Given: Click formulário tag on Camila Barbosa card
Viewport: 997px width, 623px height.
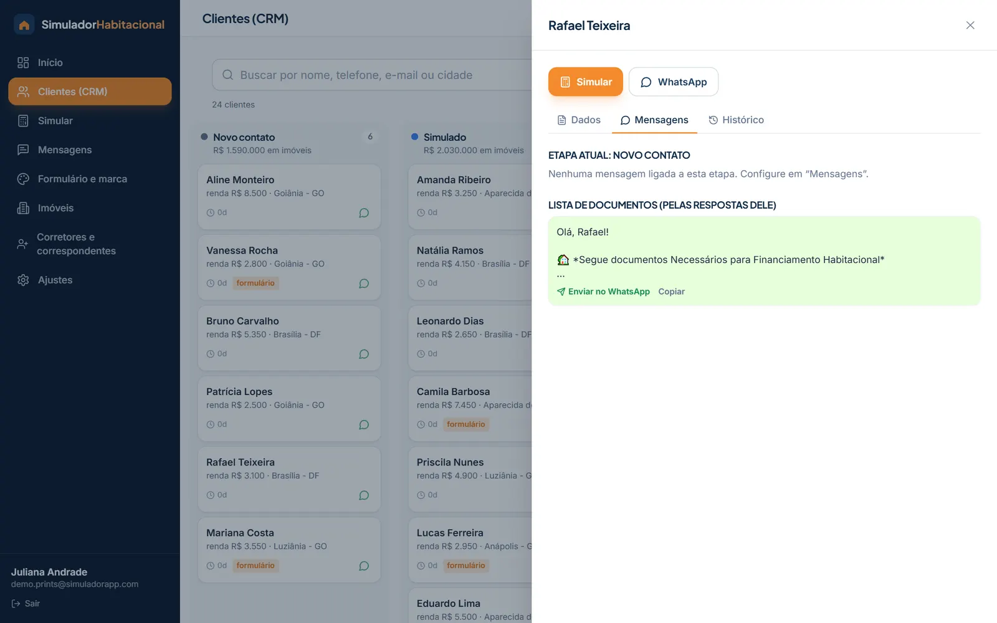Looking at the screenshot, I should point(466,425).
